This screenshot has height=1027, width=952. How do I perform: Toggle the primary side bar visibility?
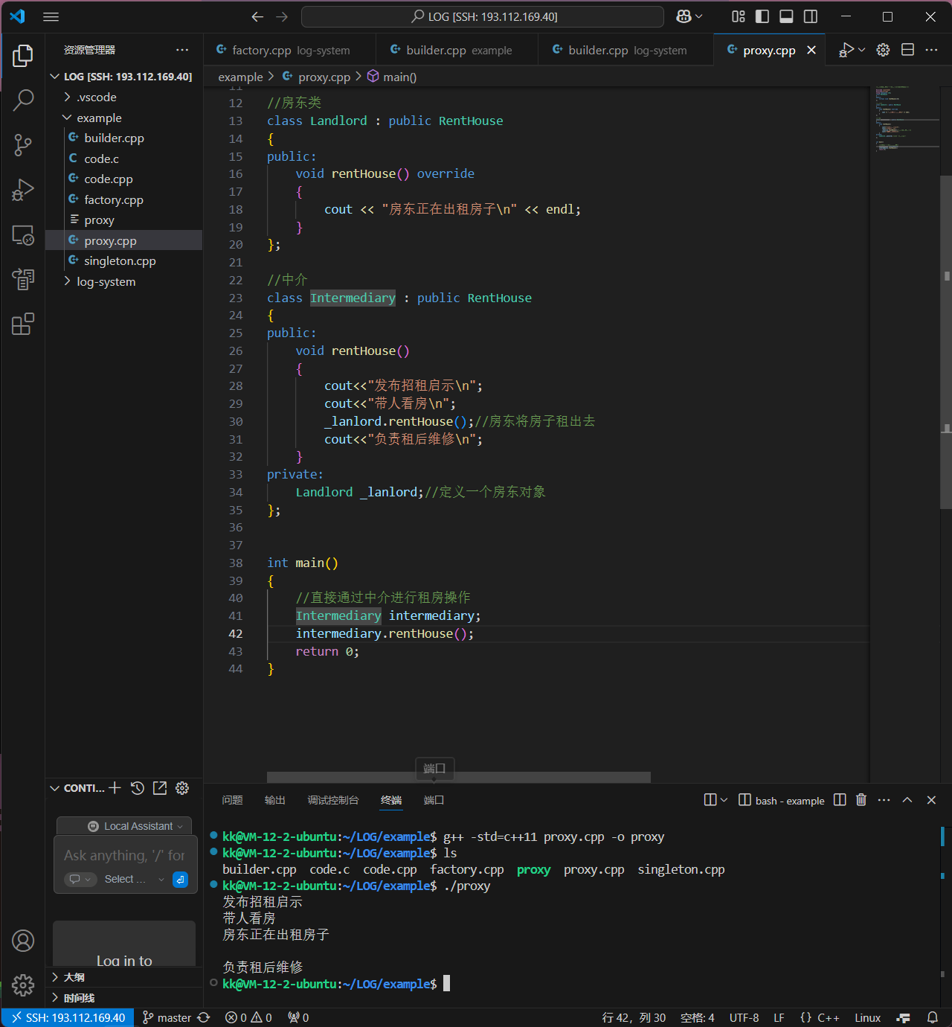(x=762, y=16)
